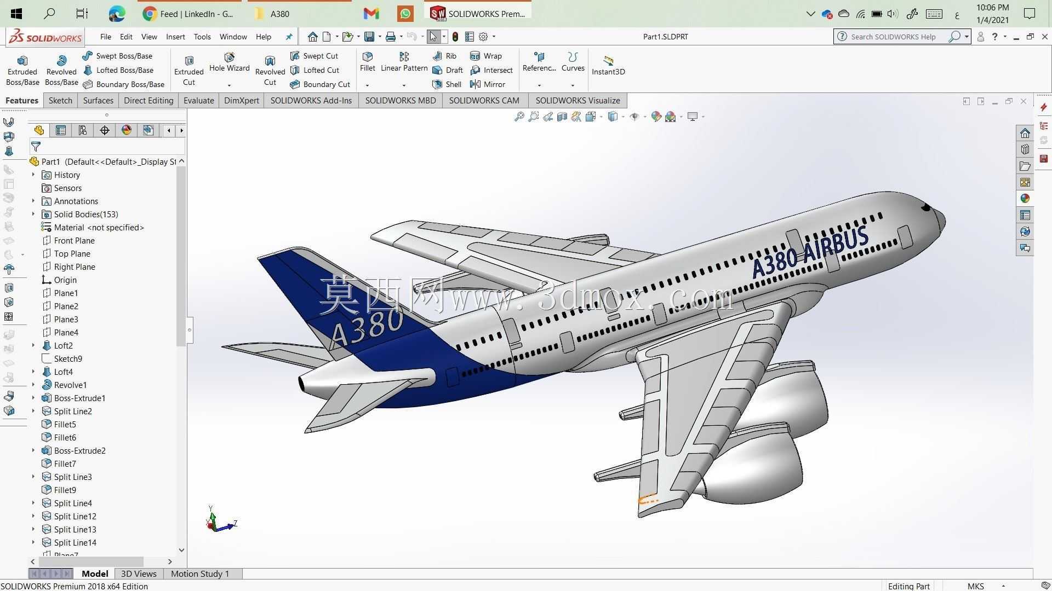The height and width of the screenshot is (591, 1052).
Task: Select the Extruded Boss/Base tool
Action: tap(22, 71)
